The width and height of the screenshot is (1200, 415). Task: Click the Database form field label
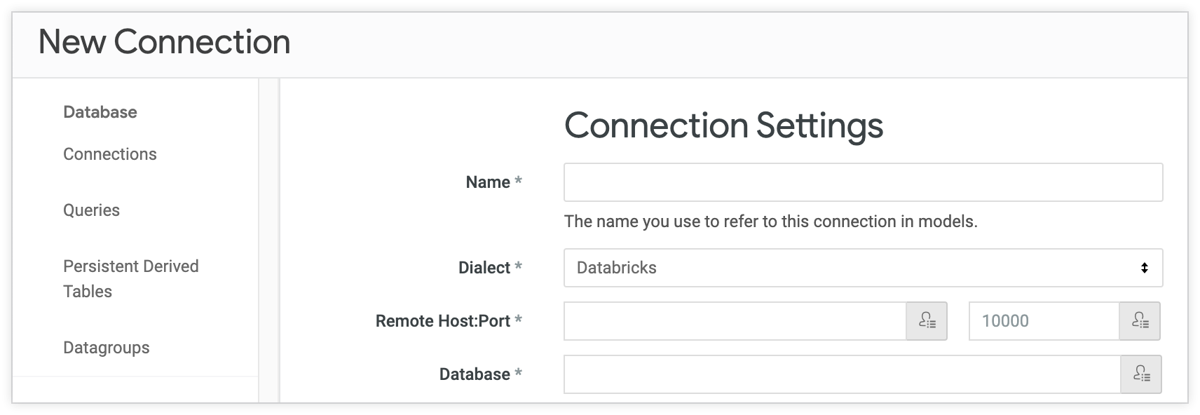pyautogui.click(x=475, y=374)
